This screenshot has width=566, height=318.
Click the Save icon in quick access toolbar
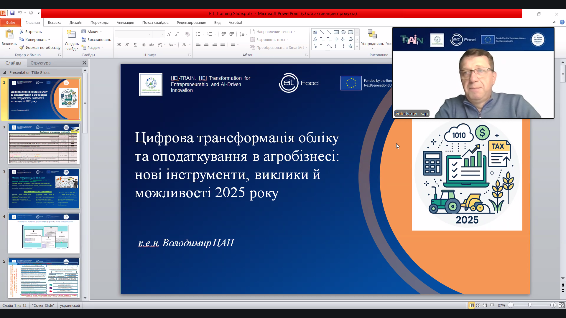12,13
